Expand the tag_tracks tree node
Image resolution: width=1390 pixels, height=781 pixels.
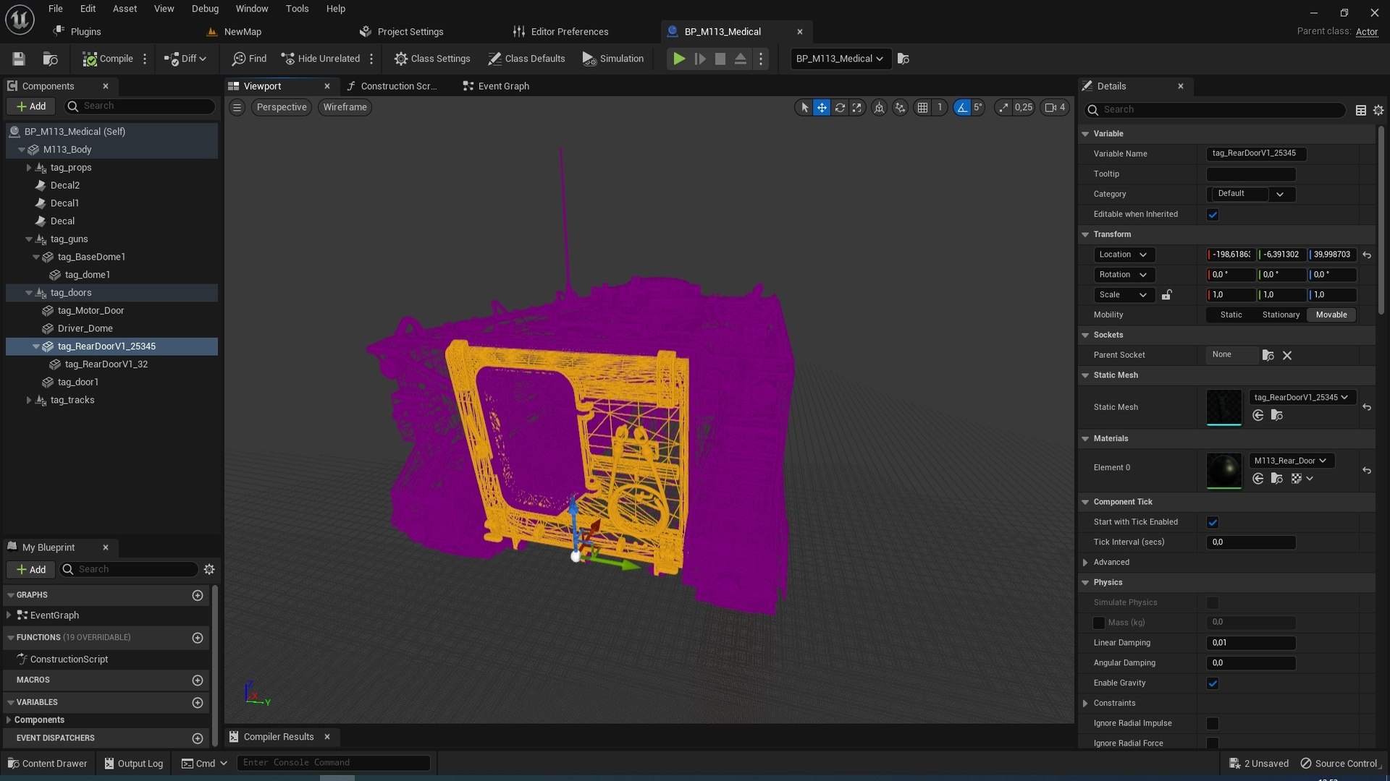pos(29,400)
